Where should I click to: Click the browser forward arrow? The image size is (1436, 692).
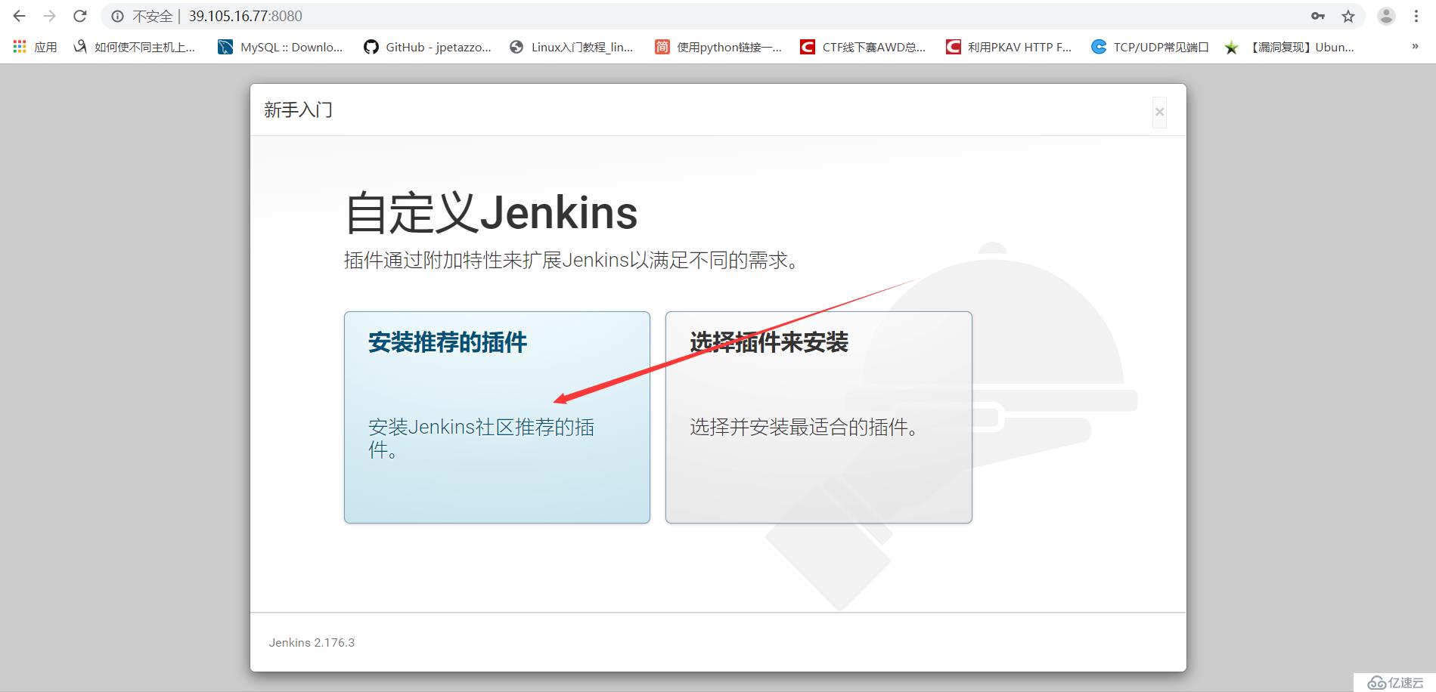pyautogui.click(x=50, y=16)
